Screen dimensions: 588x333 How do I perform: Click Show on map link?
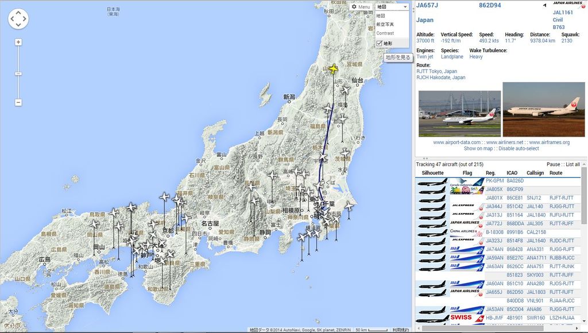click(478, 149)
